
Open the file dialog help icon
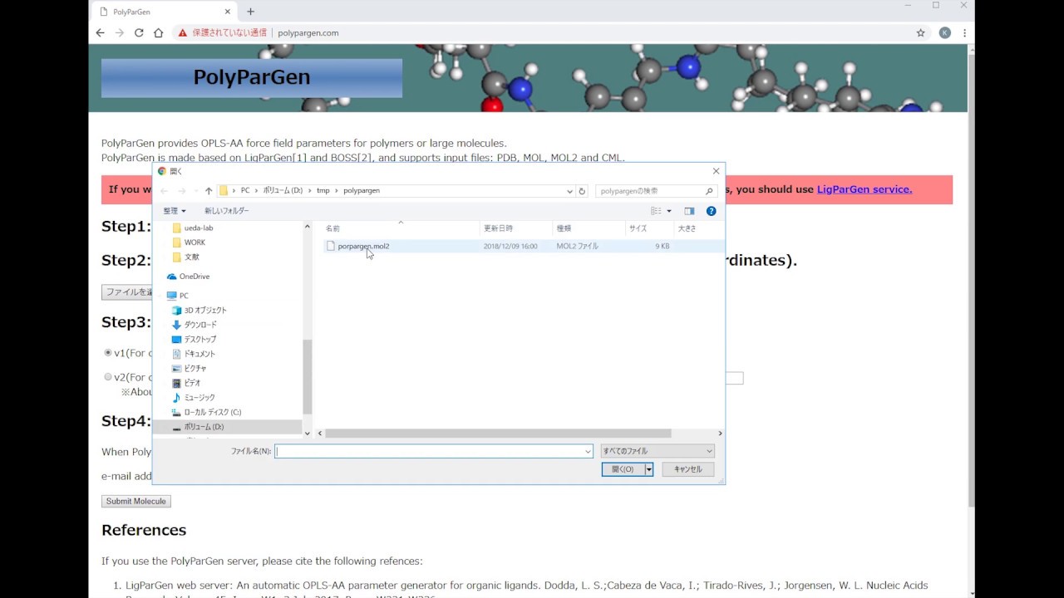711,211
